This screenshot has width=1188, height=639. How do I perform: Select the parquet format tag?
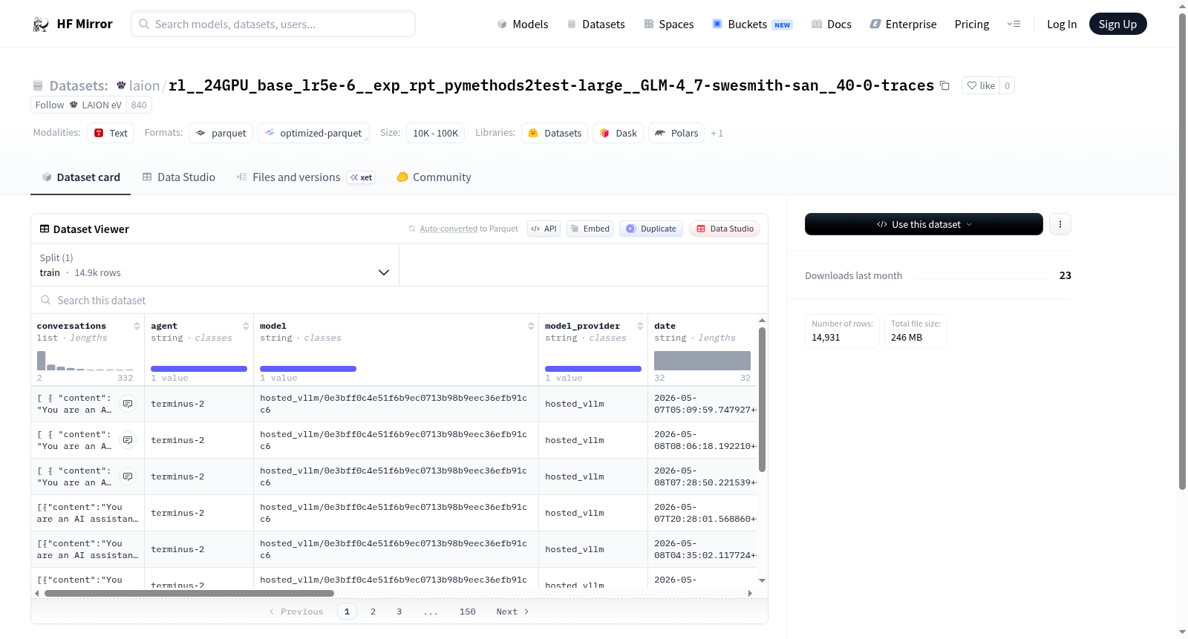[221, 133]
